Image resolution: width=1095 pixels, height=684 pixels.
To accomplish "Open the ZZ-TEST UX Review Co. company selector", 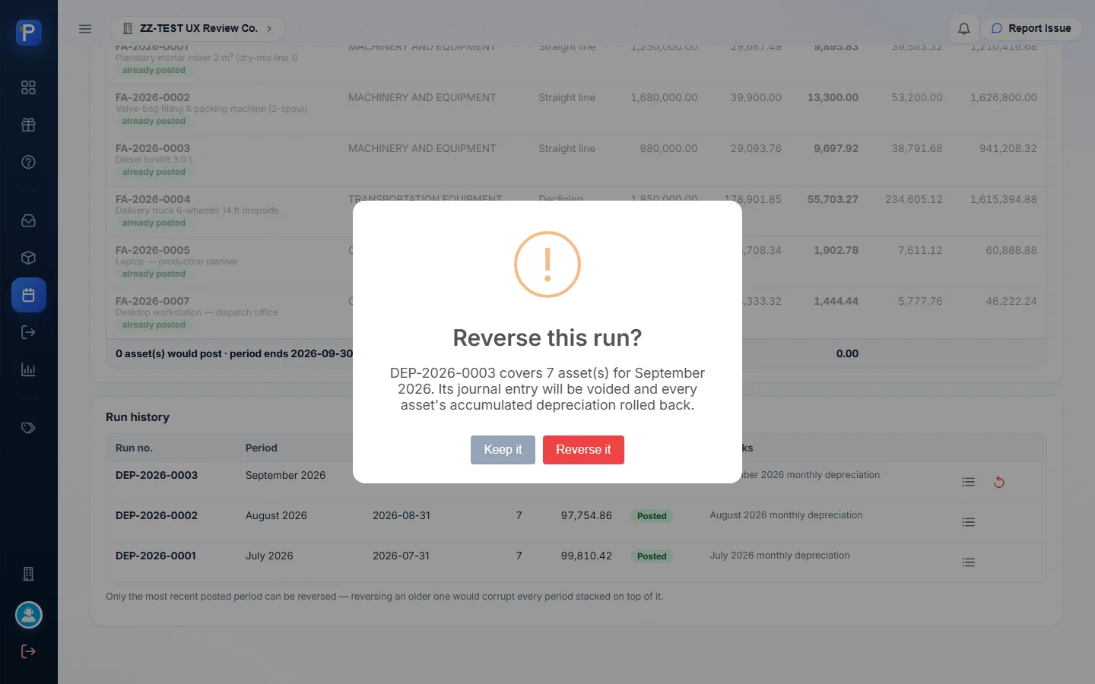I will click(x=198, y=29).
